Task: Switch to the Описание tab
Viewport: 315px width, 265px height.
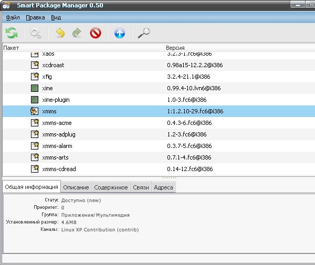Action: coord(76,187)
